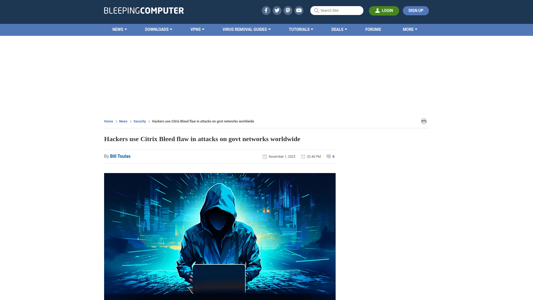Expand the NEWS dropdown menu
The width and height of the screenshot is (533, 300).
pyautogui.click(x=120, y=29)
